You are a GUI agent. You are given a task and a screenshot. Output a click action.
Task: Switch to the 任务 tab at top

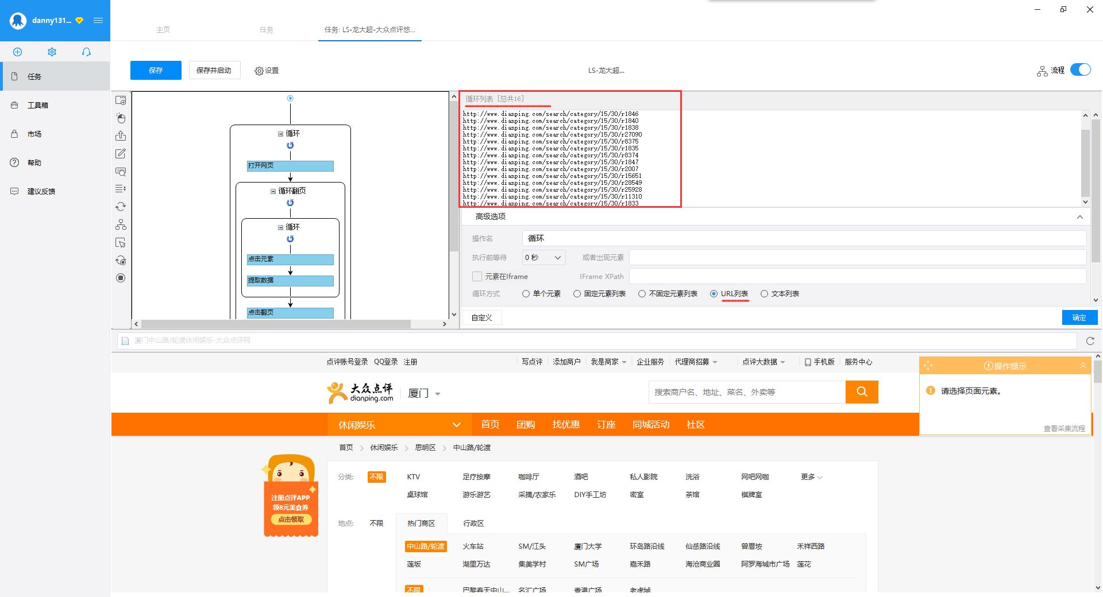[266, 29]
